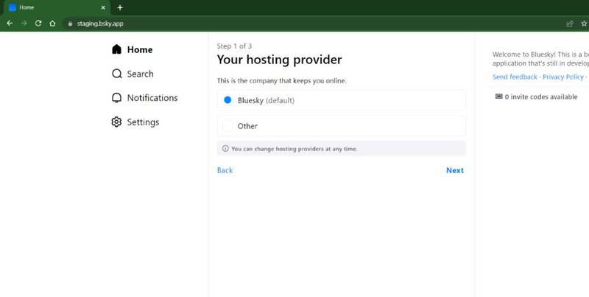Image resolution: width=589 pixels, height=297 pixels.
Task: Click the info icon in hosting note
Action: tap(225, 149)
